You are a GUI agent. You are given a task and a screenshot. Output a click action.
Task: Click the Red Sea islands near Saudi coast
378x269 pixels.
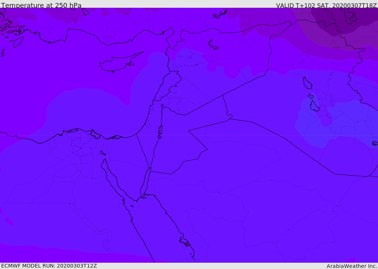point(185,242)
